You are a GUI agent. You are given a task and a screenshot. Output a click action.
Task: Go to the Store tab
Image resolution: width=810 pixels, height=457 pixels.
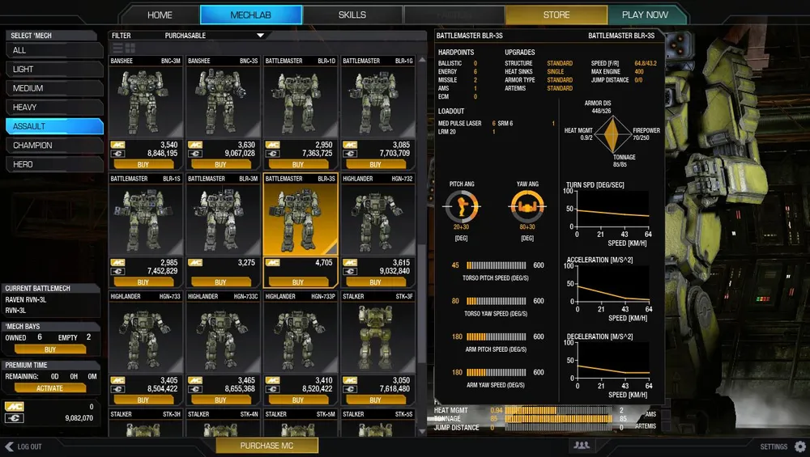coord(556,15)
